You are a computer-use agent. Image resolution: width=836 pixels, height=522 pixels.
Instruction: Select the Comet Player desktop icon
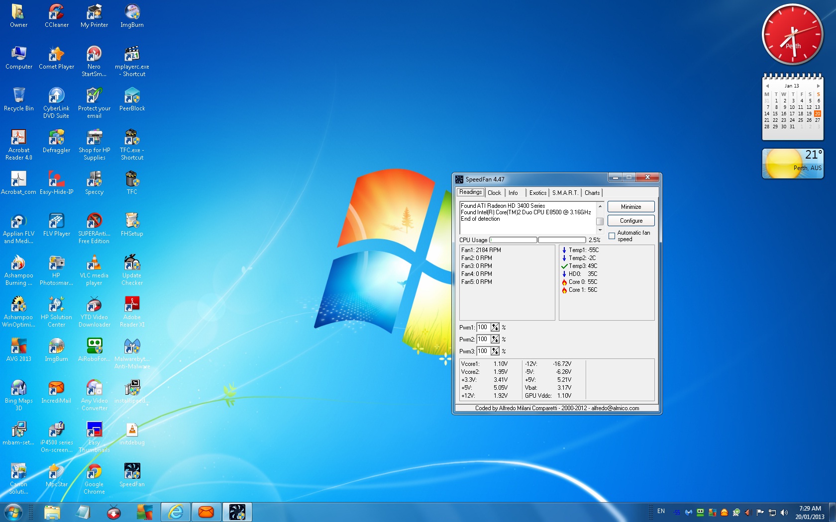coord(56,58)
